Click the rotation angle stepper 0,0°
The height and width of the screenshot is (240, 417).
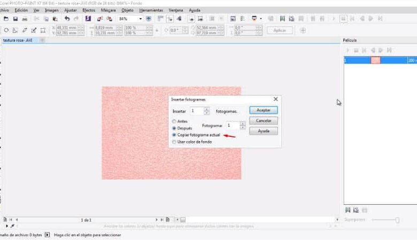click(x=186, y=30)
